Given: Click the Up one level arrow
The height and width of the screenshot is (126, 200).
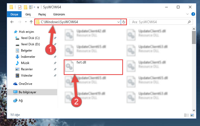Looking at the screenshot, I should pyautogui.click(x=31, y=22).
